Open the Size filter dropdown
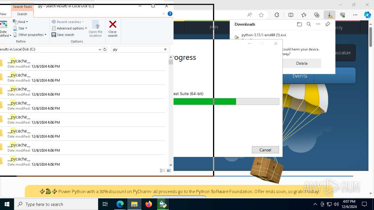 pos(20,28)
